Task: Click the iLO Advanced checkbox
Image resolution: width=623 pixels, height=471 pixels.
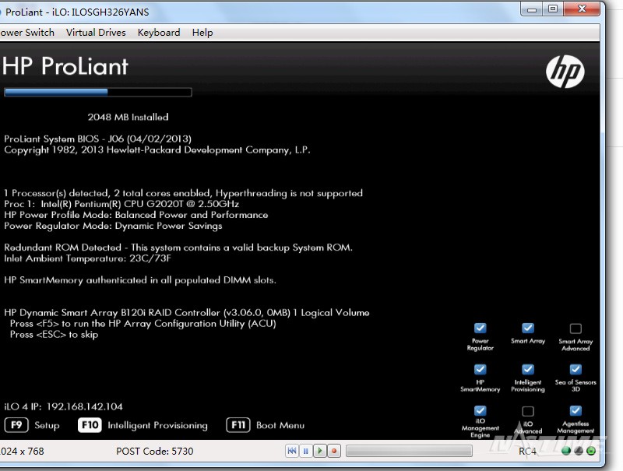Action: point(528,411)
